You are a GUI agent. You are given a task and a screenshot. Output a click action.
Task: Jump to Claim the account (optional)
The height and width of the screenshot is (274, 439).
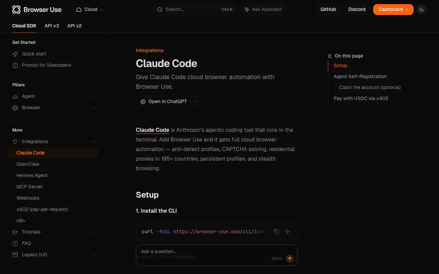370,87
